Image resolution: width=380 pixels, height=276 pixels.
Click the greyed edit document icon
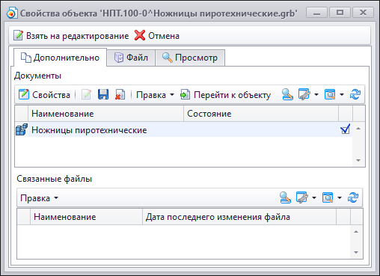click(86, 95)
